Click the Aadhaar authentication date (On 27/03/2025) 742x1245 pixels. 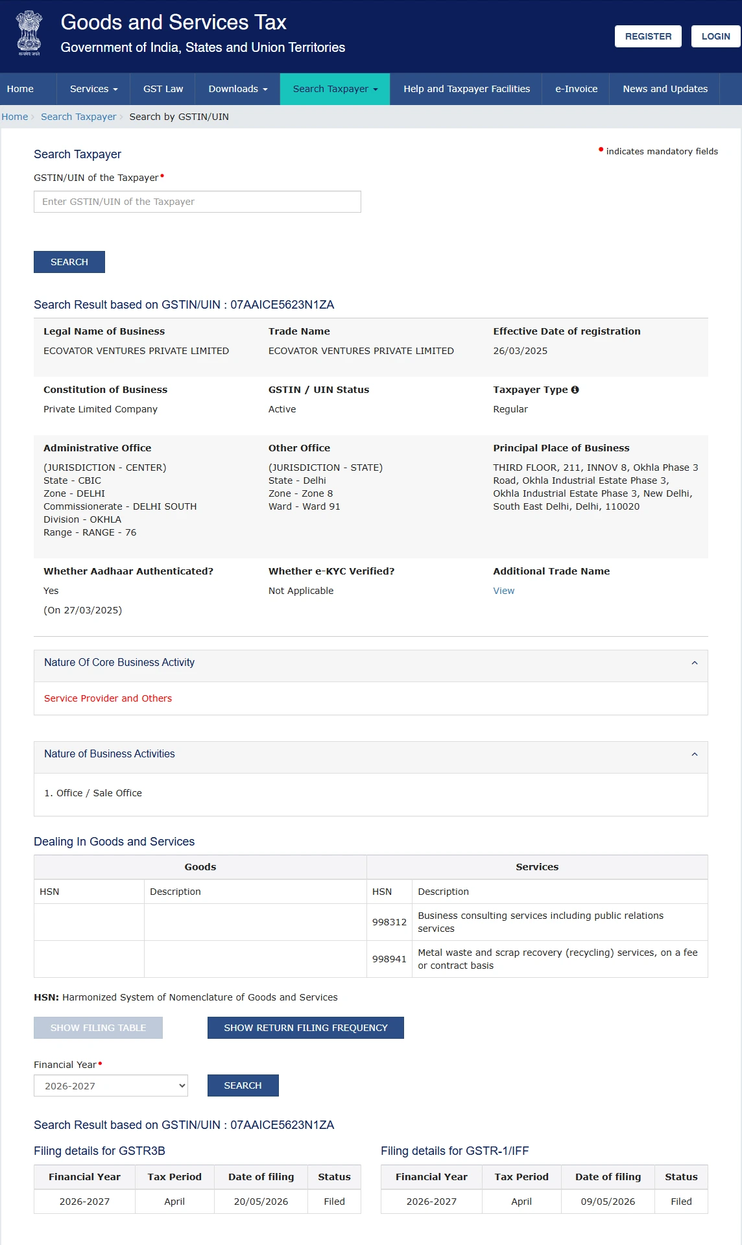(83, 610)
